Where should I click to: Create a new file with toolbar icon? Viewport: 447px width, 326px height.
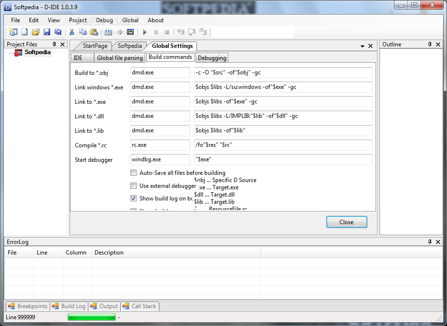(25, 32)
